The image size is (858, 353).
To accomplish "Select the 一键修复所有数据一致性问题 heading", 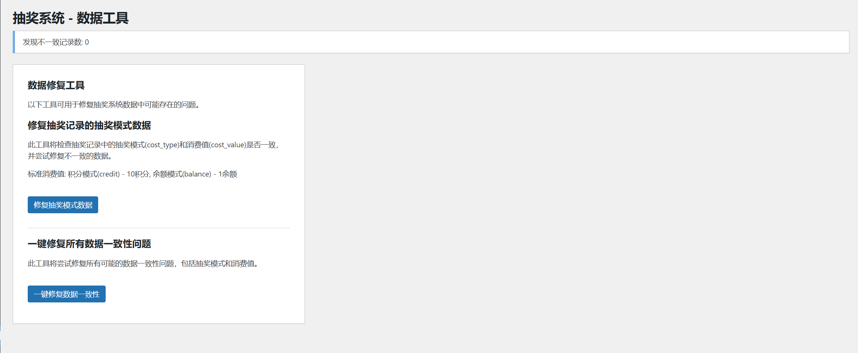I will 89,244.
